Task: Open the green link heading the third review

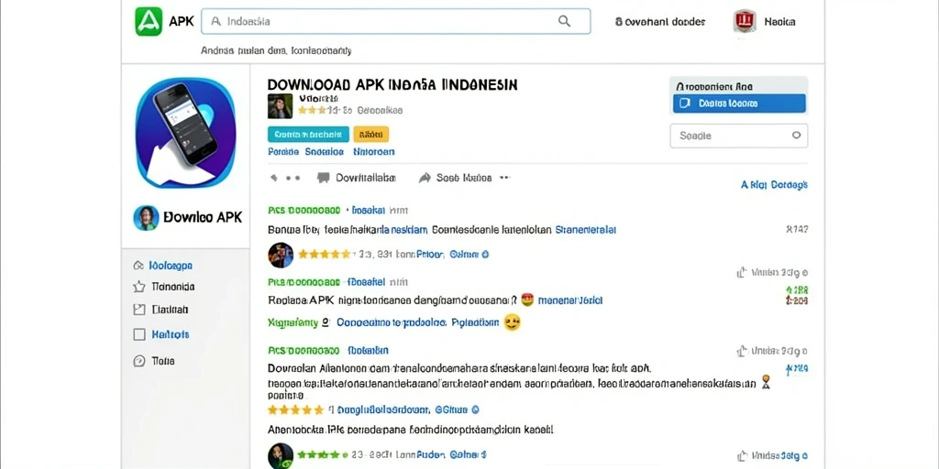Action: [304, 351]
